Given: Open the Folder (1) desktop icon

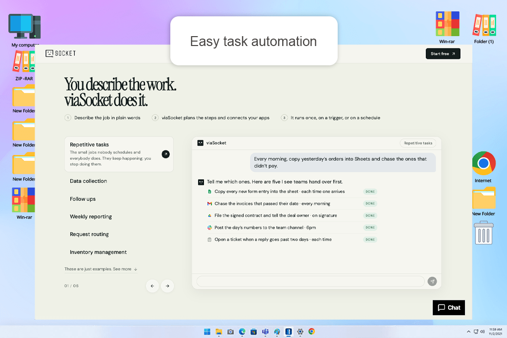Looking at the screenshot, I should click(x=484, y=28).
